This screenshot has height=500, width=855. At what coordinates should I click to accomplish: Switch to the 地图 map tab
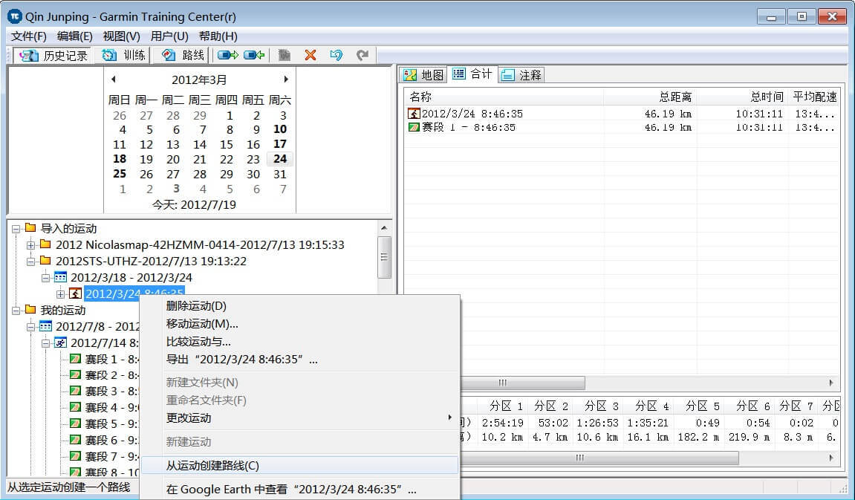[423, 75]
